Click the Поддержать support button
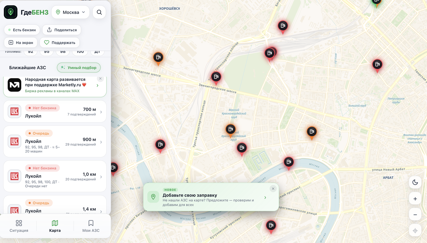The image size is (427, 243). click(59, 42)
